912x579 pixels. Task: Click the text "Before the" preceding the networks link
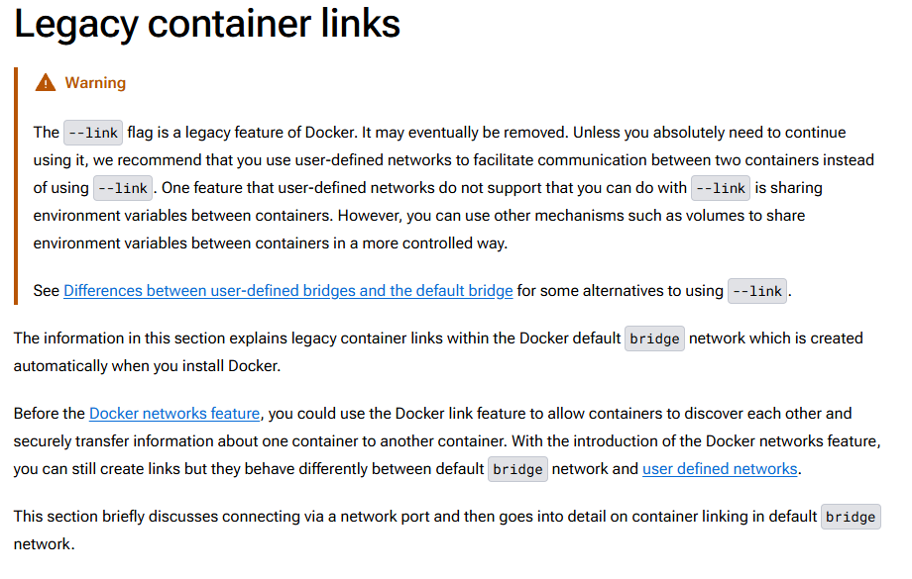(x=50, y=414)
